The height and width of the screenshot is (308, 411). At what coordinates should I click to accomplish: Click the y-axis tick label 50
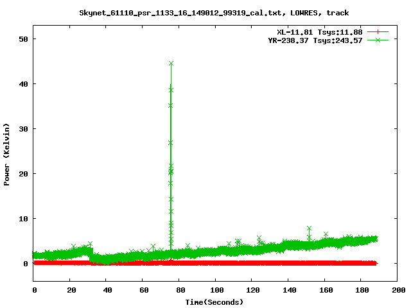click(x=25, y=39)
